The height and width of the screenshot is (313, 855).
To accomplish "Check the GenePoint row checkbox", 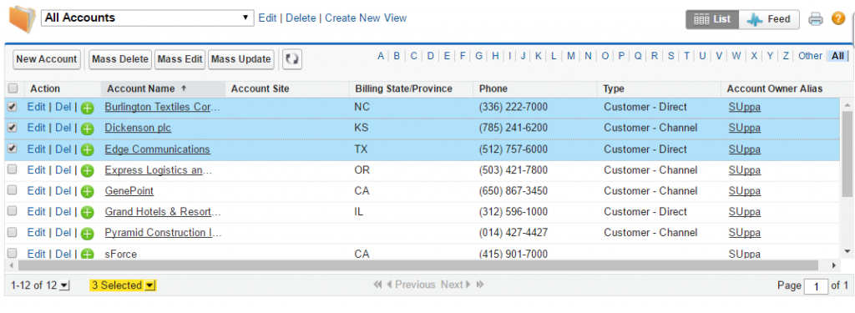I will coord(12,190).
